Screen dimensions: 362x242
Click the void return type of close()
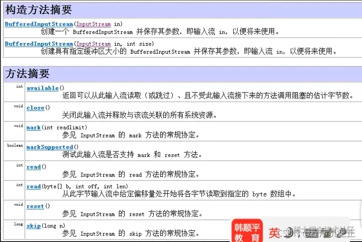click(x=18, y=106)
